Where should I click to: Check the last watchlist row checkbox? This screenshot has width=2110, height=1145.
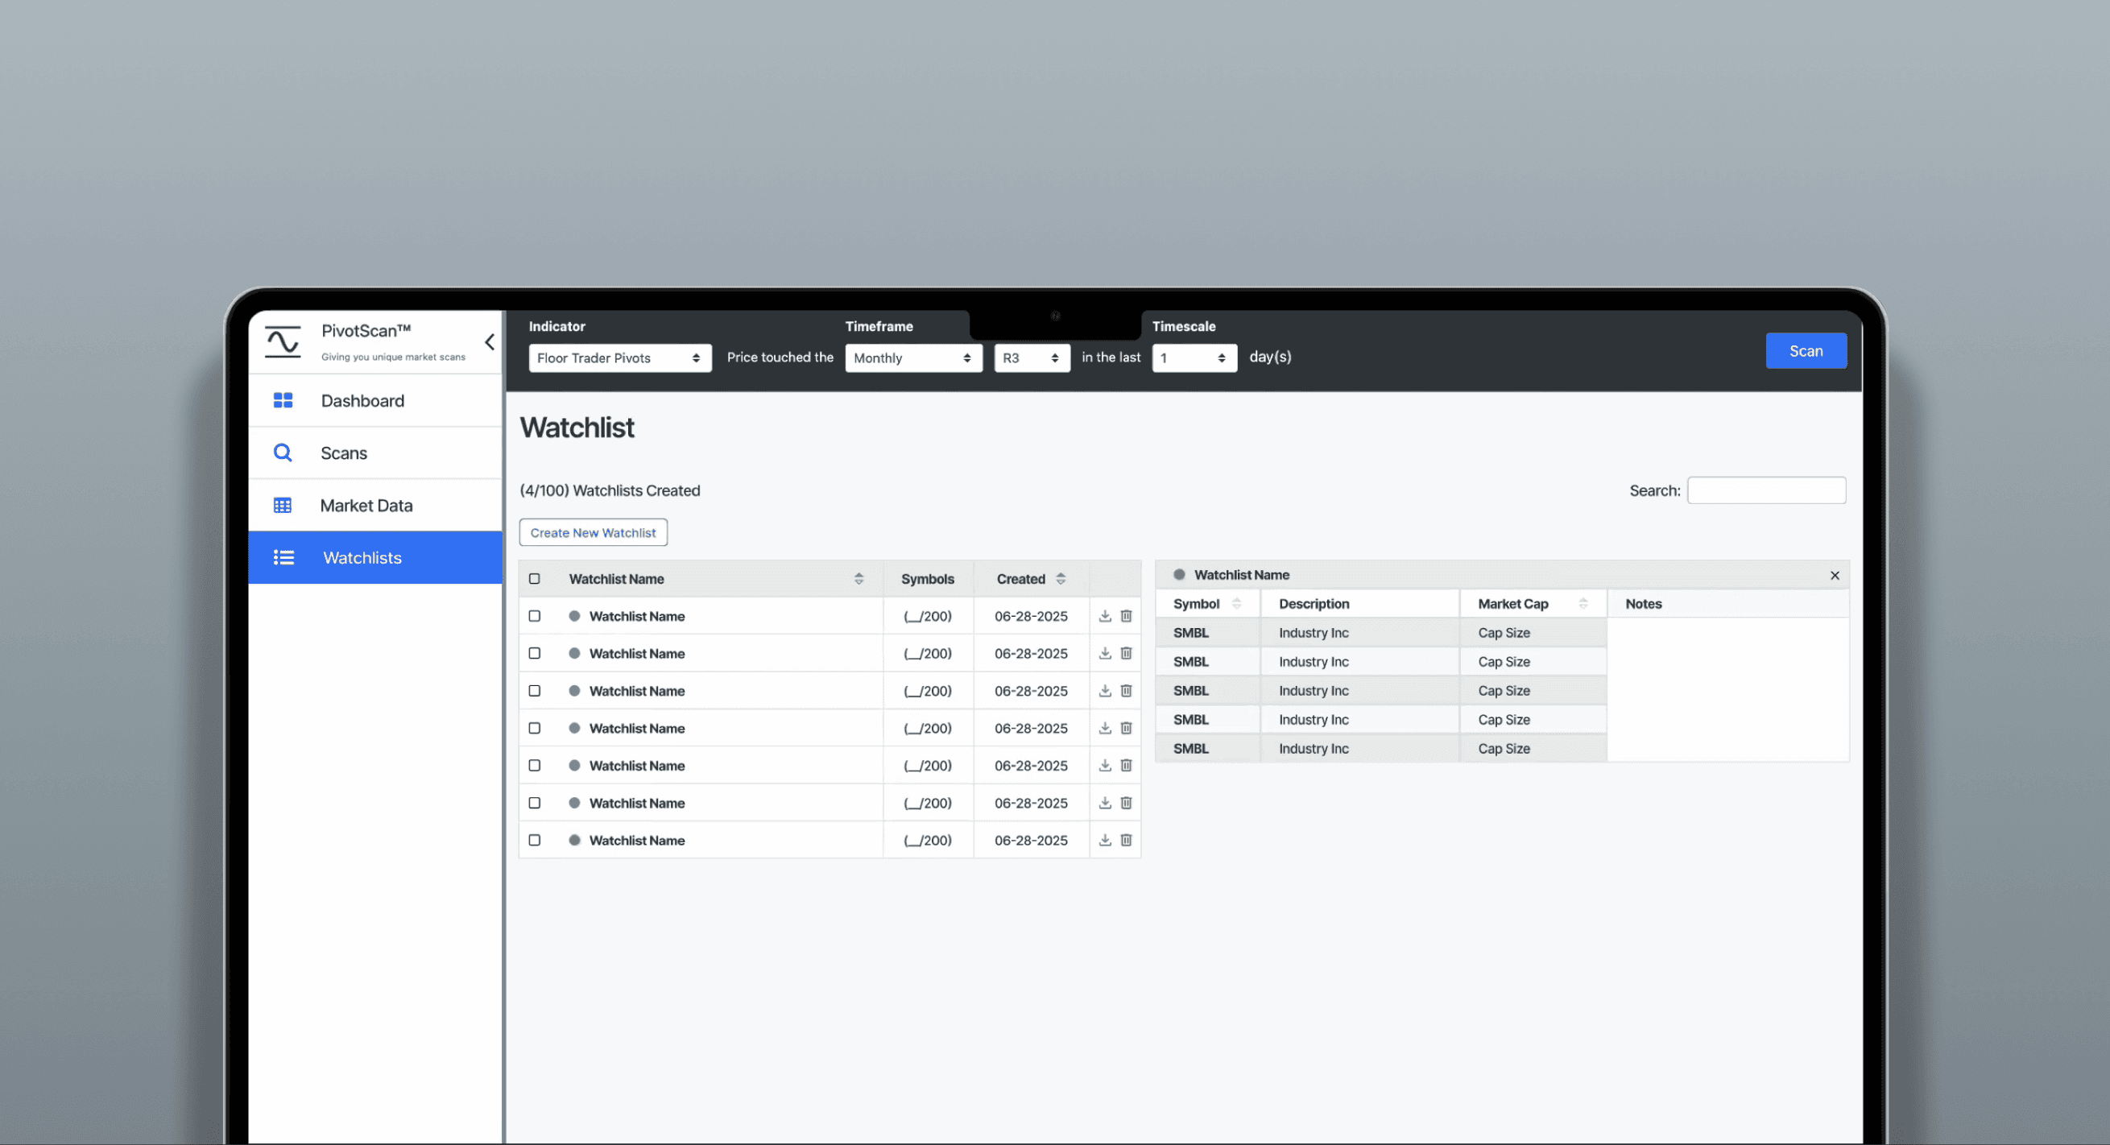coord(535,841)
